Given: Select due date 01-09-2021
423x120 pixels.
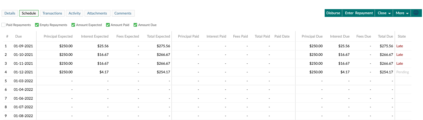Looking at the screenshot, I should point(23,46).
